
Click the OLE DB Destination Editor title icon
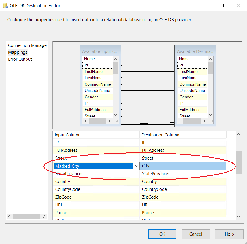click(5, 5)
